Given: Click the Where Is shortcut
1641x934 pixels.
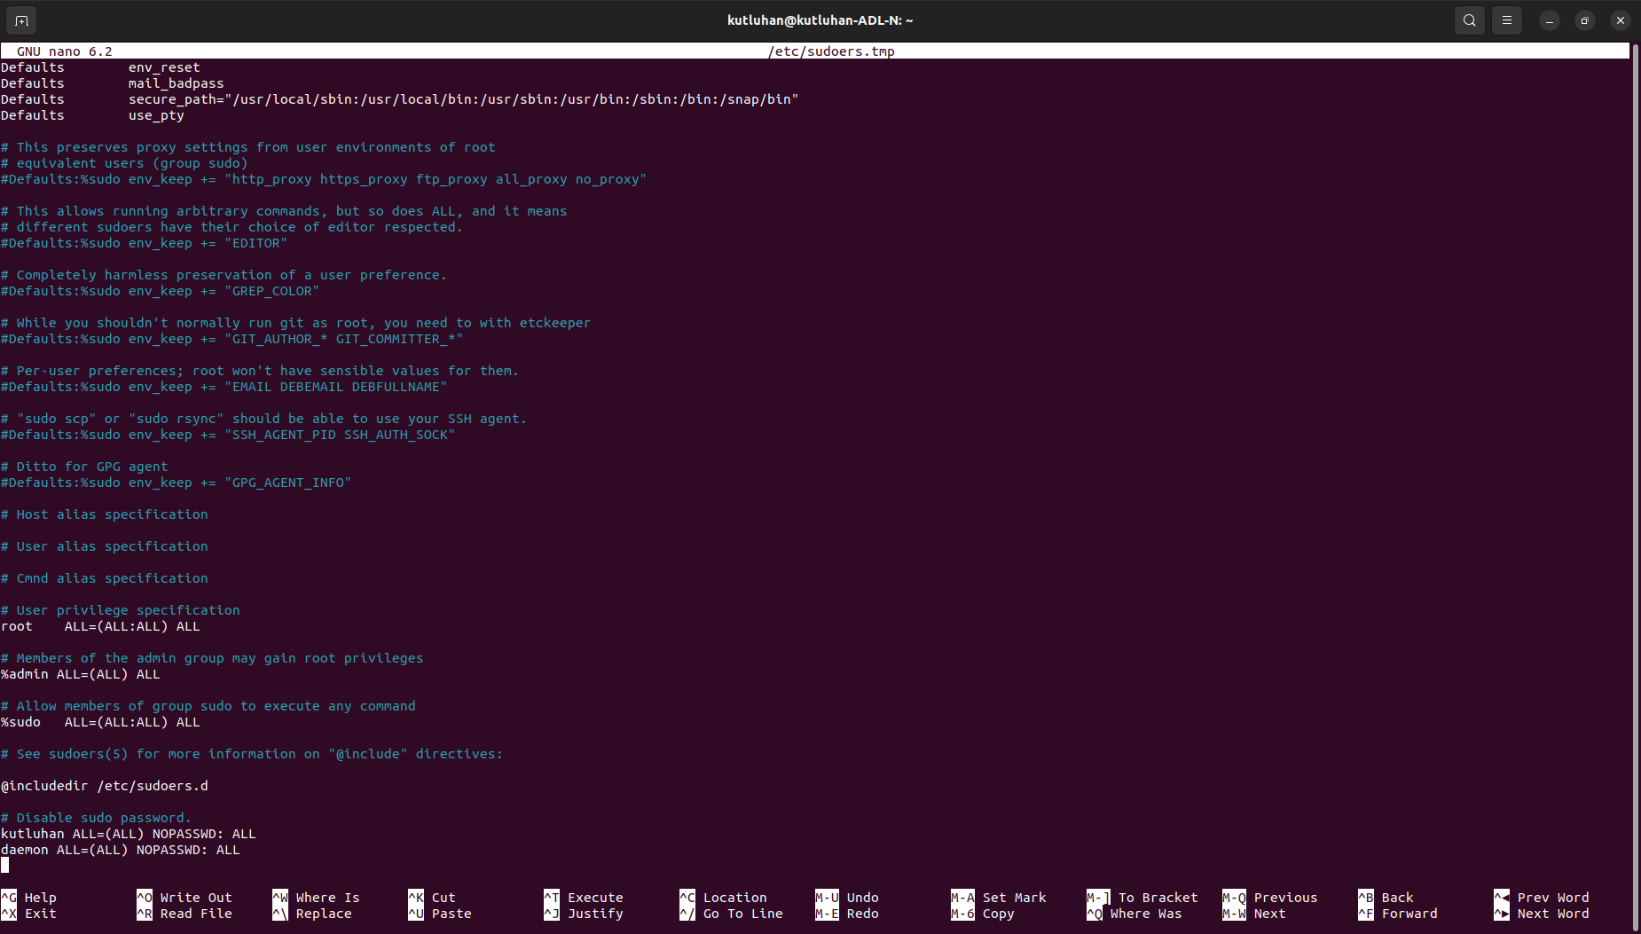Looking at the screenshot, I should click(327, 898).
